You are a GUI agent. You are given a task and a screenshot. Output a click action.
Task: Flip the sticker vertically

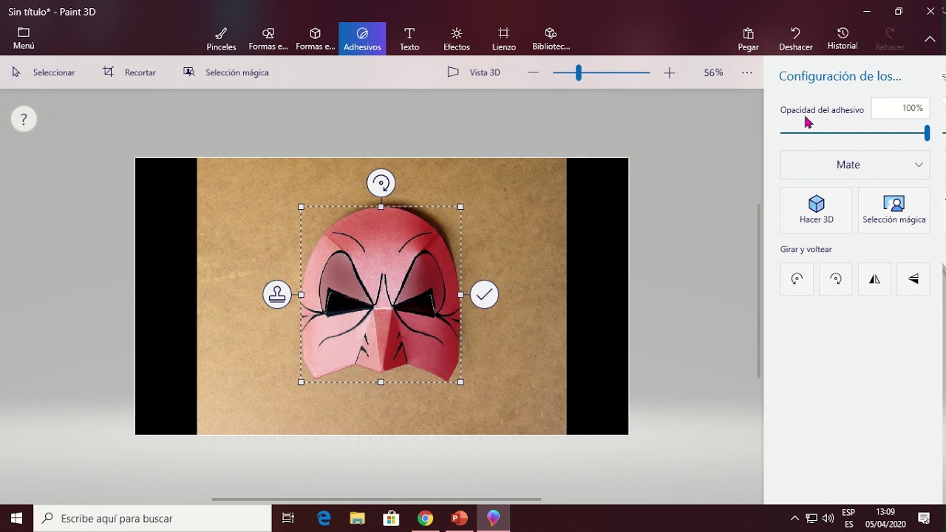tap(913, 279)
